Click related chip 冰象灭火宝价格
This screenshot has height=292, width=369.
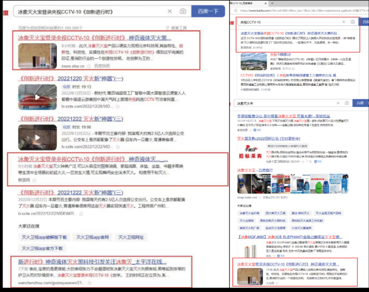click(x=249, y=213)
